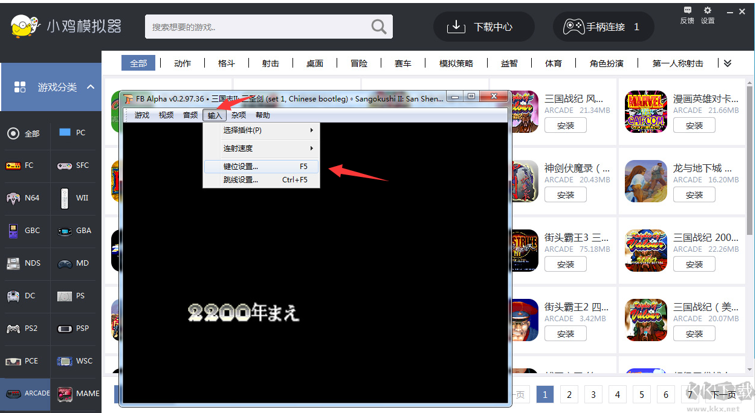Open 视频 menu in FB Alpha

166,115
